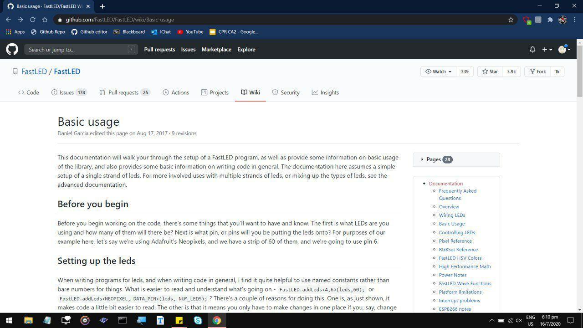The image size is (583, 328).
Task: Click the GitHub Octocat logo
Action: [x=12, y=49]
